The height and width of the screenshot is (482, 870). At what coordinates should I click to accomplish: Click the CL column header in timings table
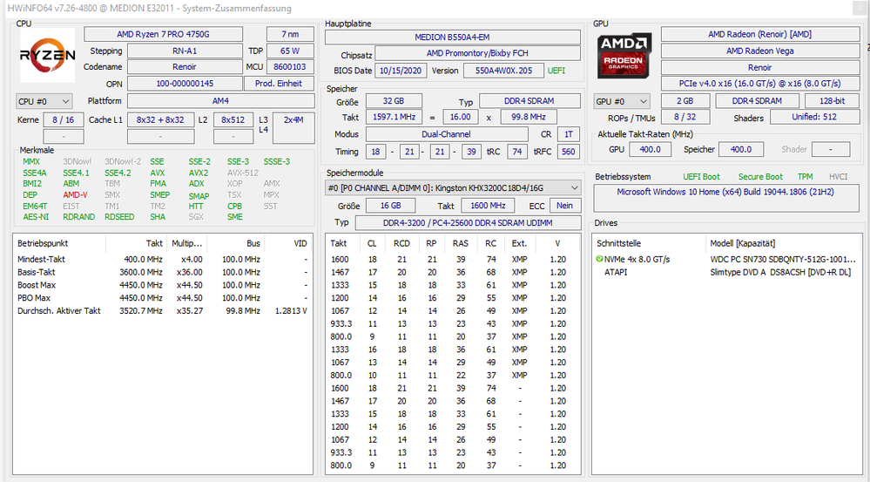pyautogui.click(x=372, y=243)
